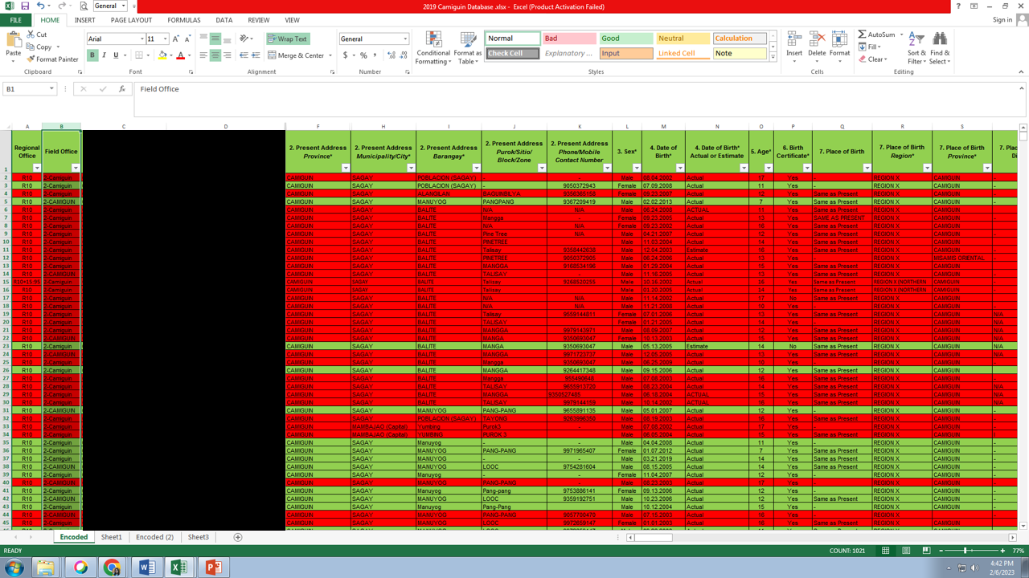The height and width of the screenshot is (578, 1029).
Task: Increase the font size
Action: click(176, 39)
